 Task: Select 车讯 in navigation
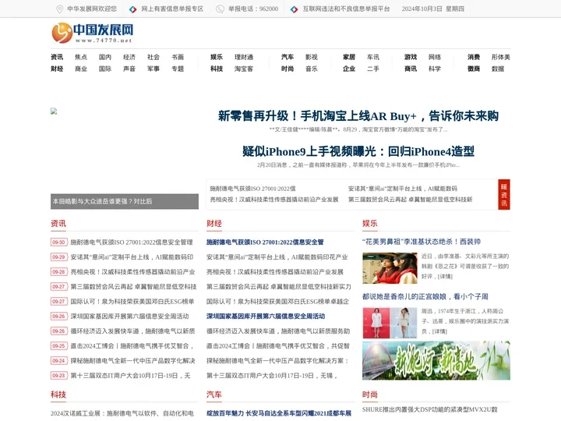tap(373, 57)
